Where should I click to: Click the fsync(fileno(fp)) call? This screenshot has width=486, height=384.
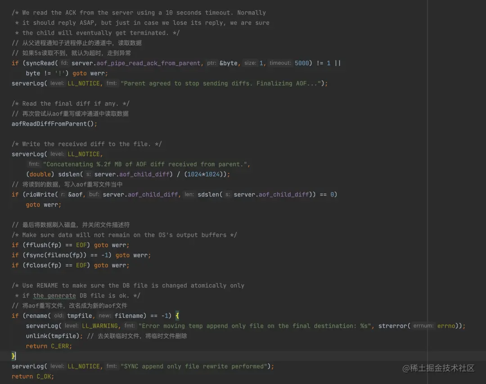click(56, 255)
